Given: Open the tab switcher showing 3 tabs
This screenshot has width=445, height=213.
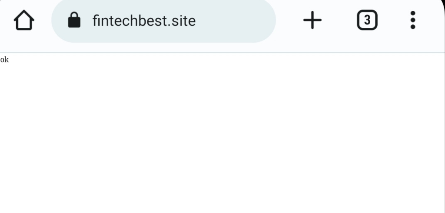Looking at the screenshot, I should pos(367,20).
